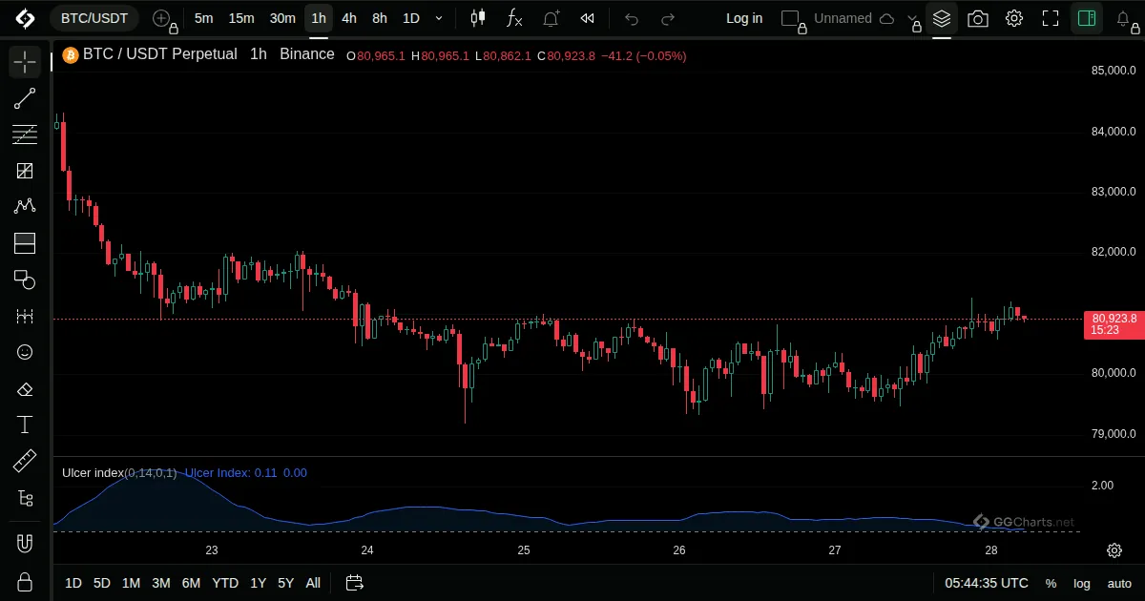Undo the last chart action
This screenshot has height=601, width=1145.
[632, 18]
